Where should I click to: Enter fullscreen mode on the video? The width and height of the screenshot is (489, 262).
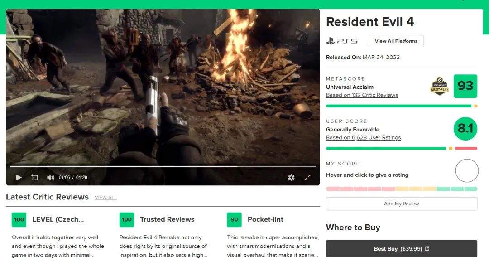tap(307, 177)
